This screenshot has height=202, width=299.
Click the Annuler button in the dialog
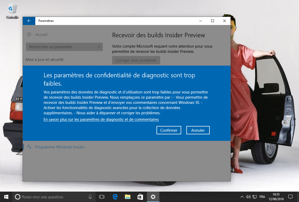[198, 130]
